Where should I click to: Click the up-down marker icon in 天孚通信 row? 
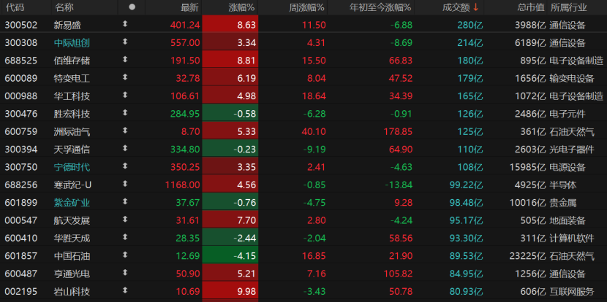[x=124, y=149]
